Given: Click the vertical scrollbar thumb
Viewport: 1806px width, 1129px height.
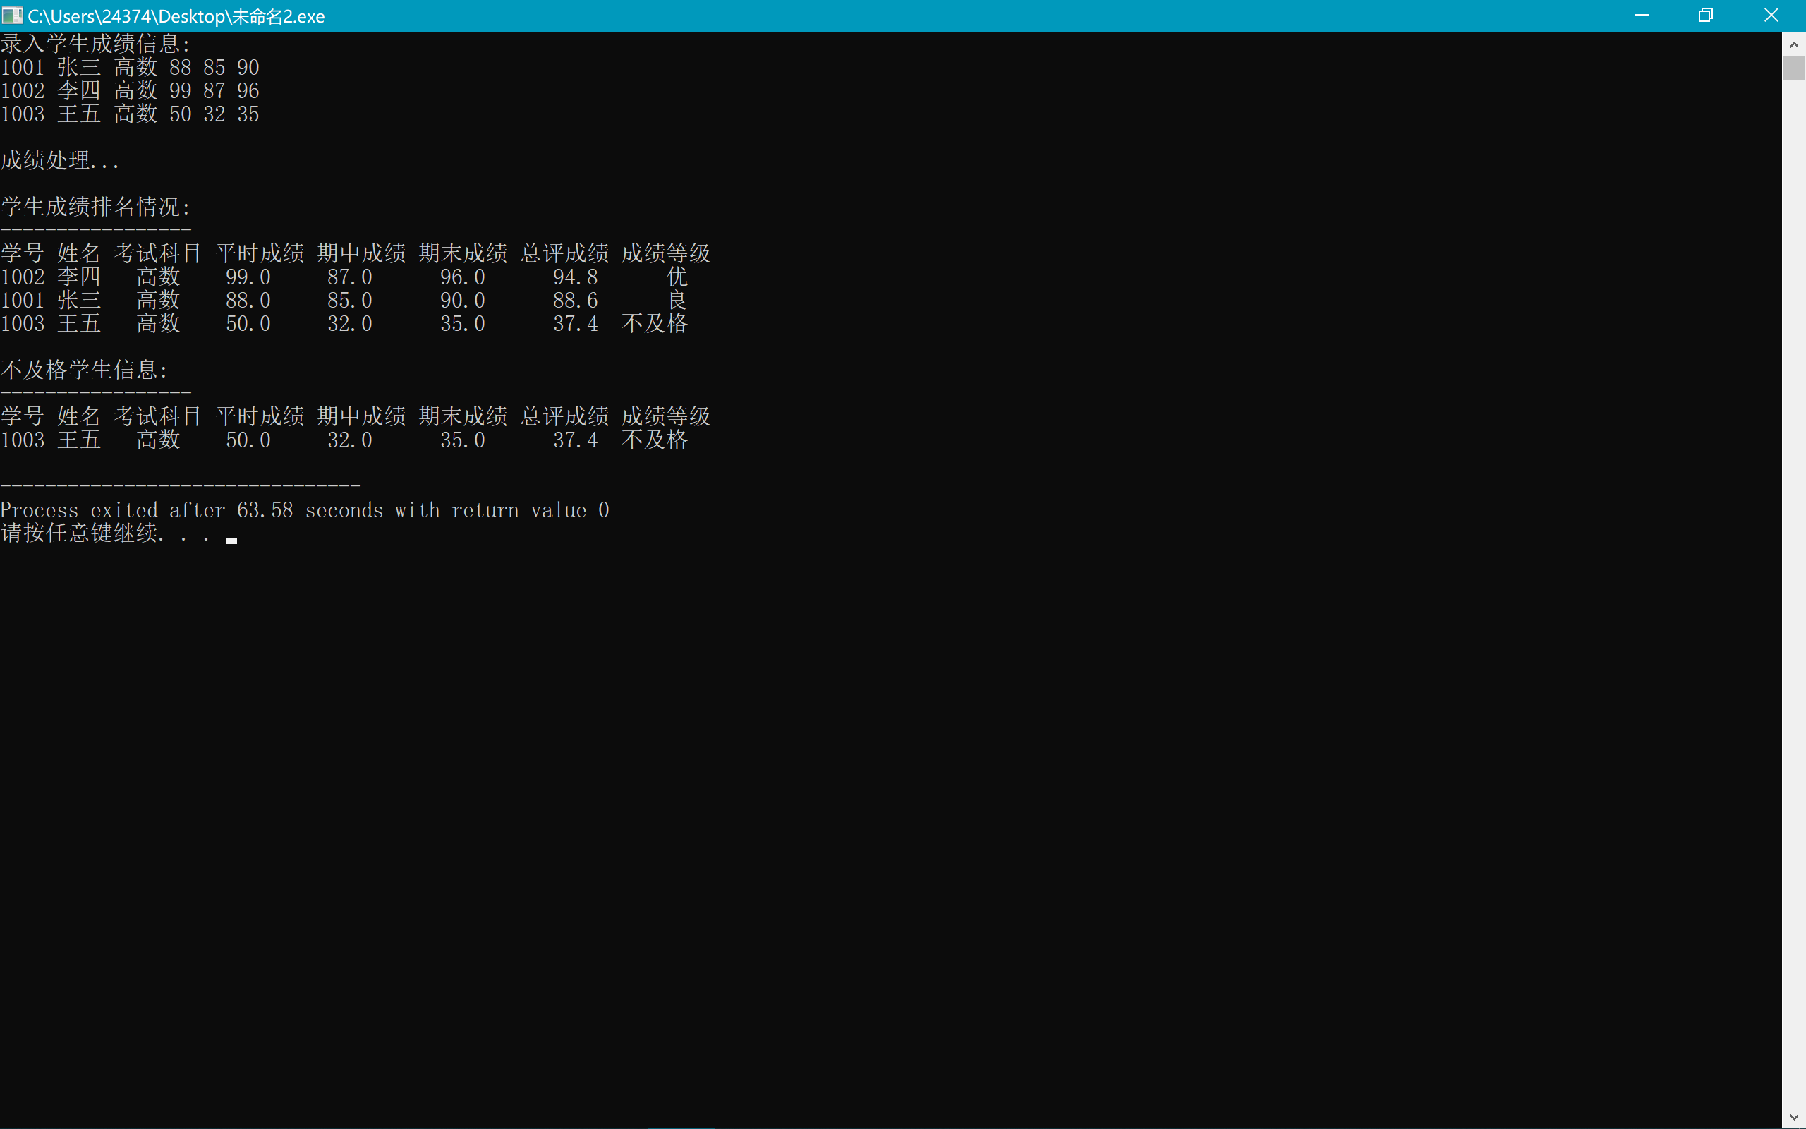Looking at the screenshot, I should [x=1794, y=67].
